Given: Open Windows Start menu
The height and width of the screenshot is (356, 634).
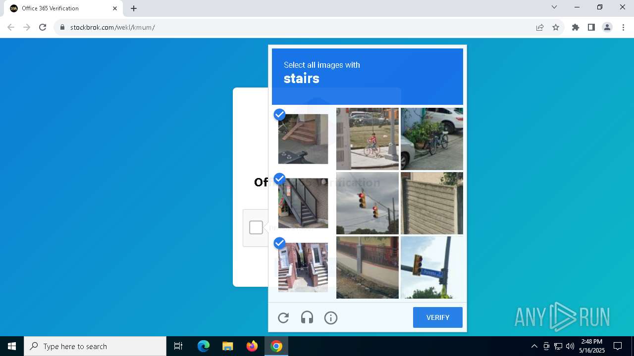Looking at the screenshot, I should (x=12, y=346).
